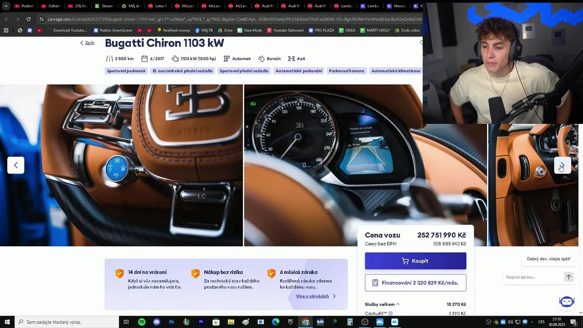Click the 2 800 km mileage text
Image resolution: width=583 pixels, height=328 pixels.
(124, 59)
